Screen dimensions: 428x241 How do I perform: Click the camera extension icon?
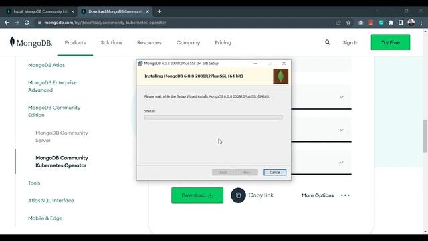pyautogui.click(x=361, y=23)
